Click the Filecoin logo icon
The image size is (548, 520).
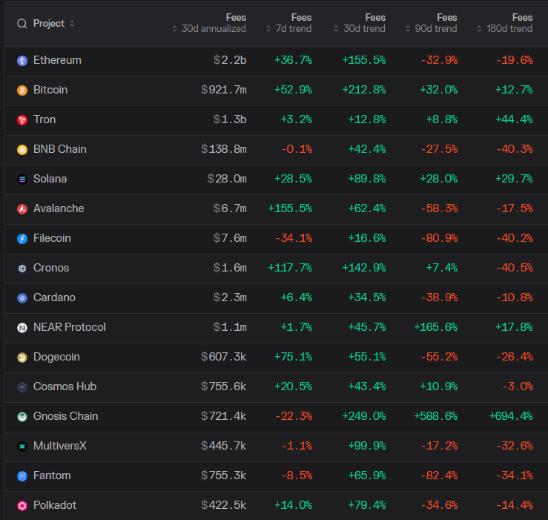pyautogui.click(x=22, y=238)
